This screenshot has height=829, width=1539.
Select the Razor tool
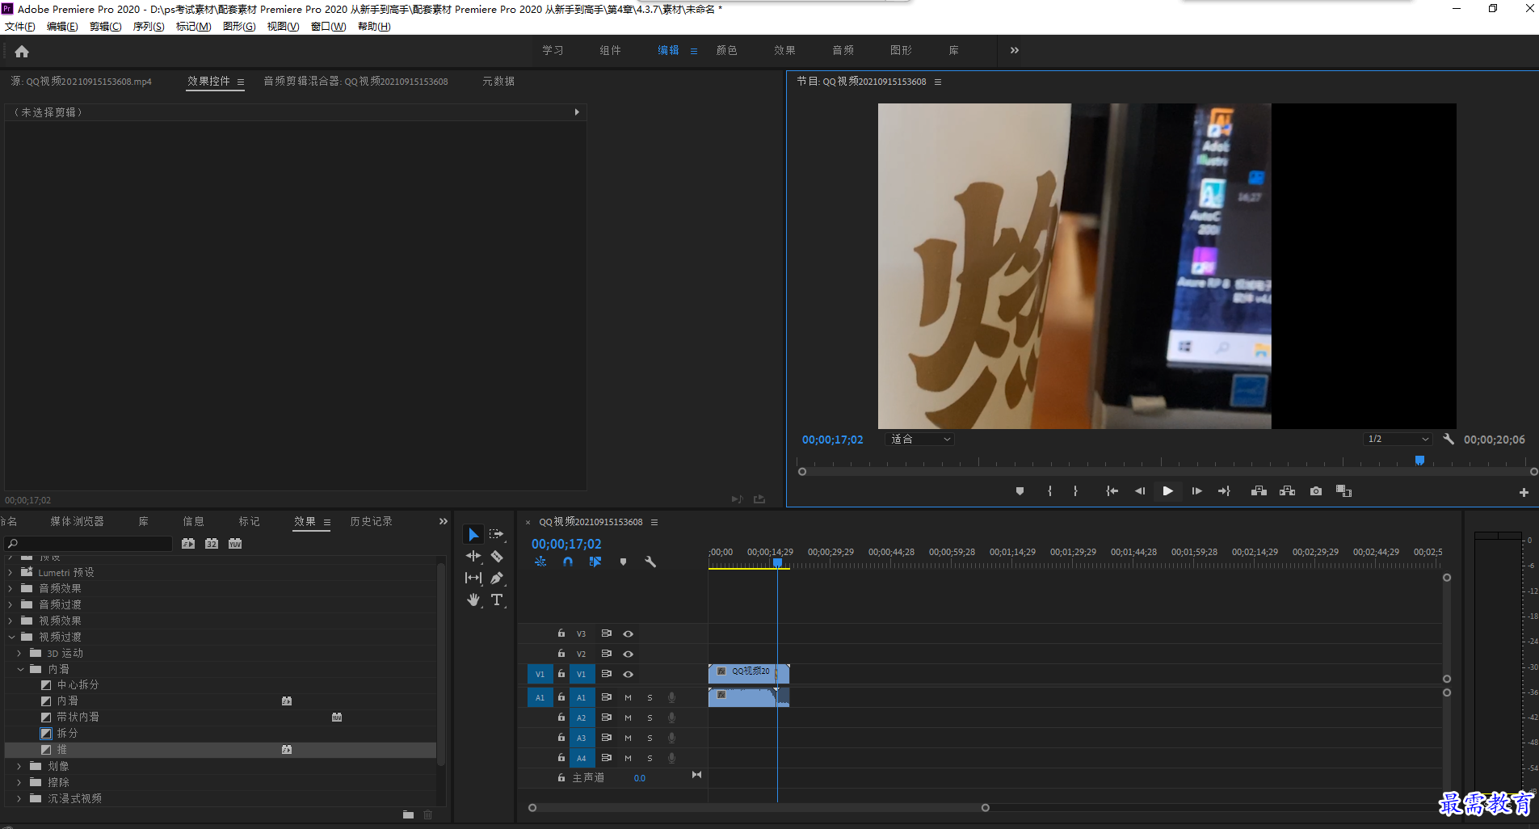[x=496, y=556]
